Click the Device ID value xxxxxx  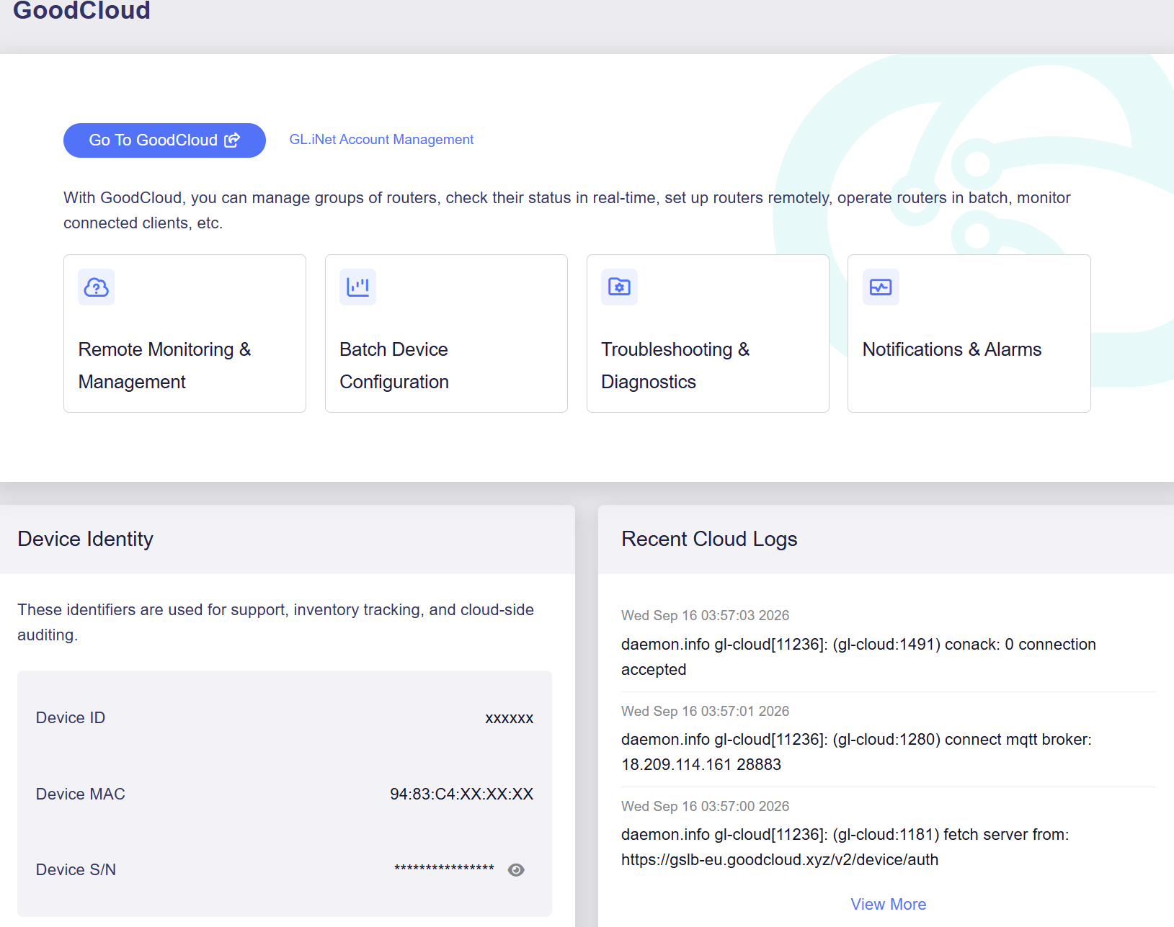pos(510,718)
